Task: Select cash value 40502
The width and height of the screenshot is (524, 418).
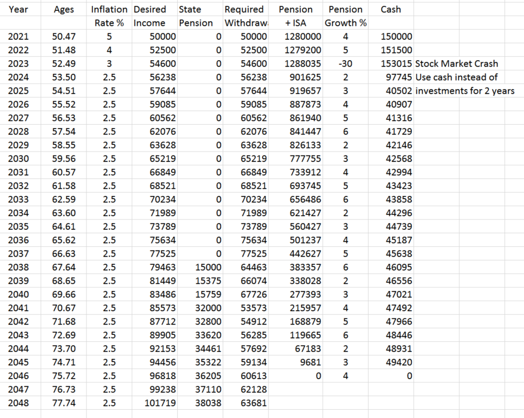Action: 391,91
